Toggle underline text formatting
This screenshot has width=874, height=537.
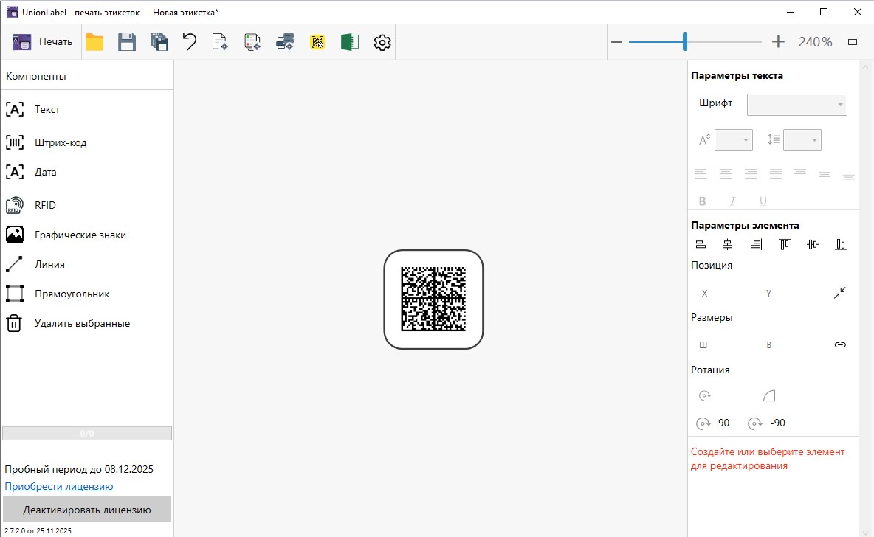[x=763, y=201]
